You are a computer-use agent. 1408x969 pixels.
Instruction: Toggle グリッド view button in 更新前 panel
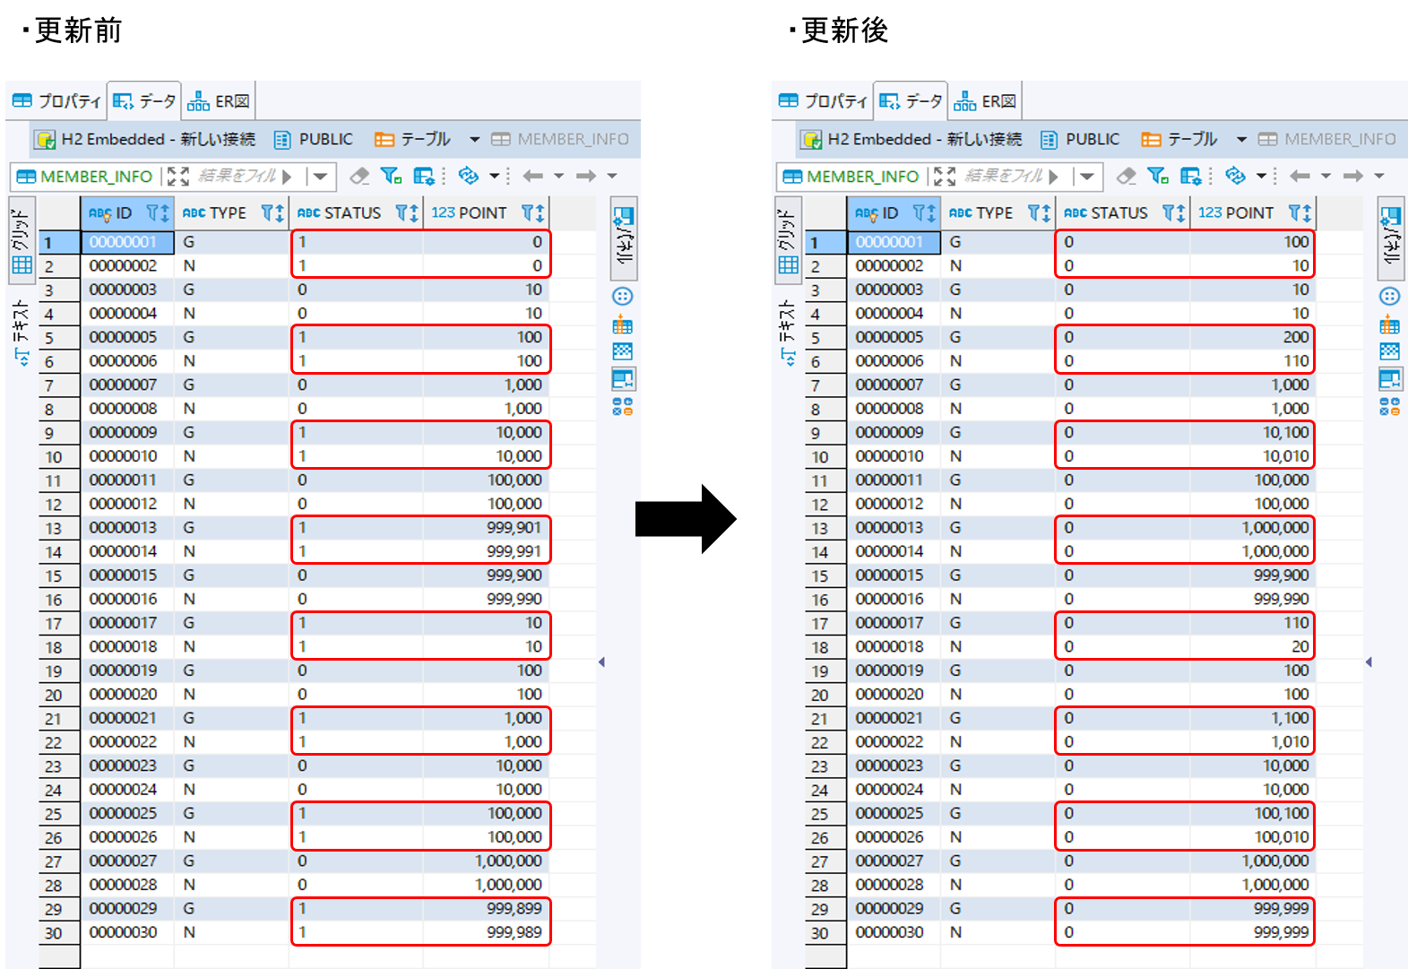coord(22,241)
